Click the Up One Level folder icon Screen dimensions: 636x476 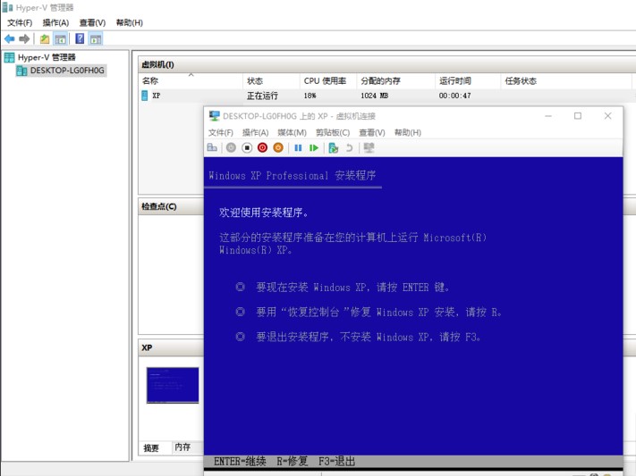45,39
